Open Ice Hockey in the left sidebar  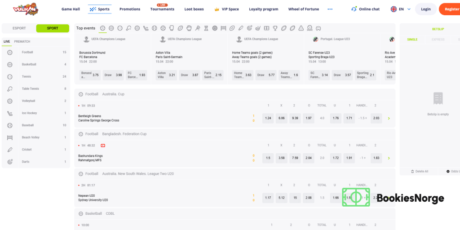36,113
